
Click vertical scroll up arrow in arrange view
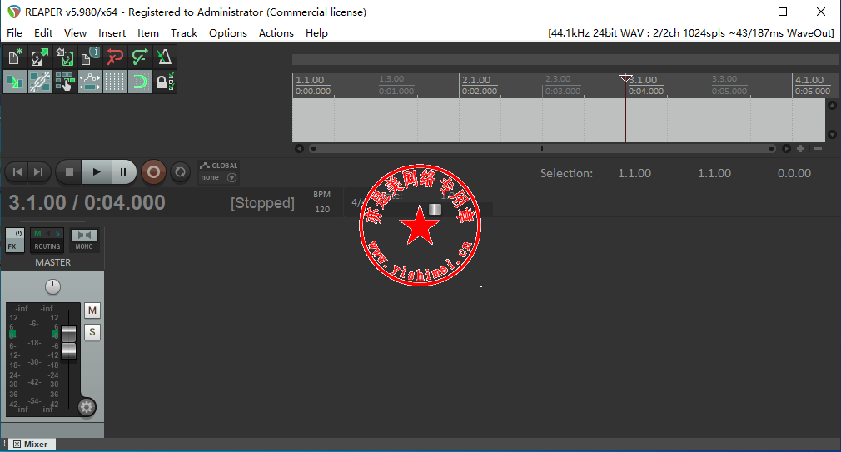[832, 105]
